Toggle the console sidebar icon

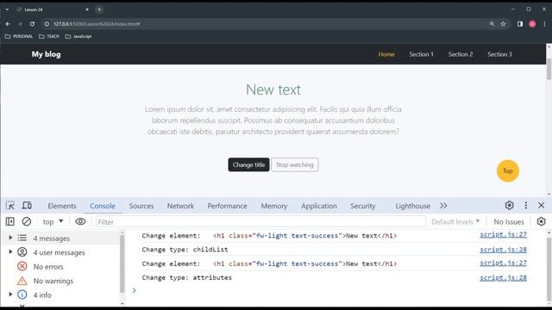[9, 221]
